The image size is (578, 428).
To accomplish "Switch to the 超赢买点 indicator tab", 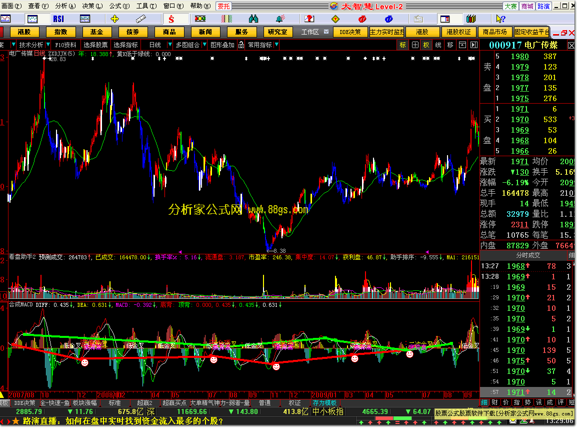I will (x=174, y=403).
